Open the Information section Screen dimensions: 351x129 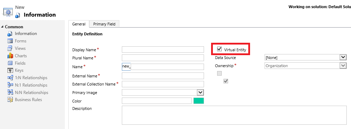coord(26,34)
